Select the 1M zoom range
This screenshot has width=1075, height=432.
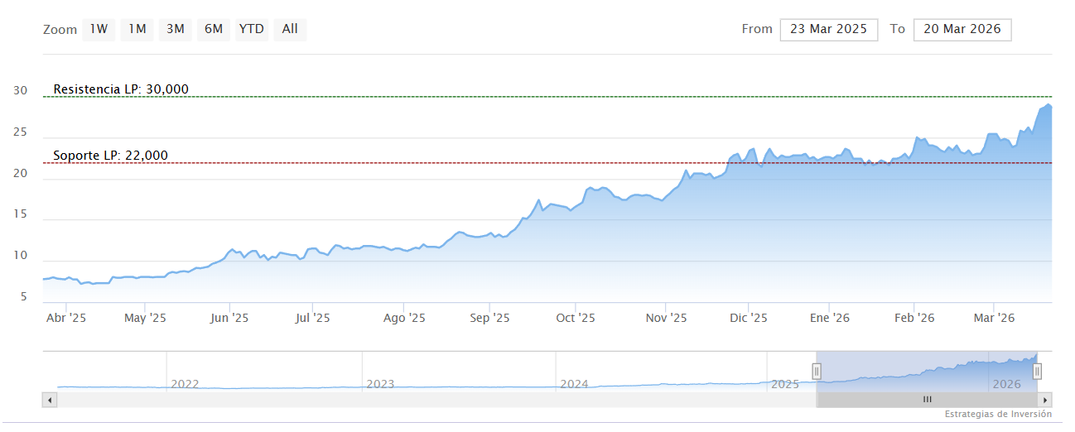click(137, 30)
